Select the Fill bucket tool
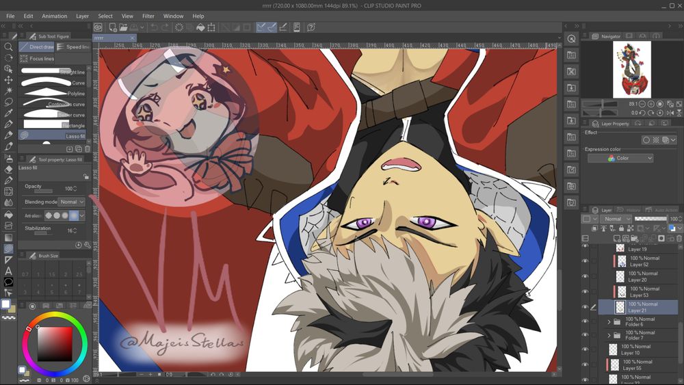The width and height of the screenshot is (684, 385). pyautogui.click(x=8, y=215)
